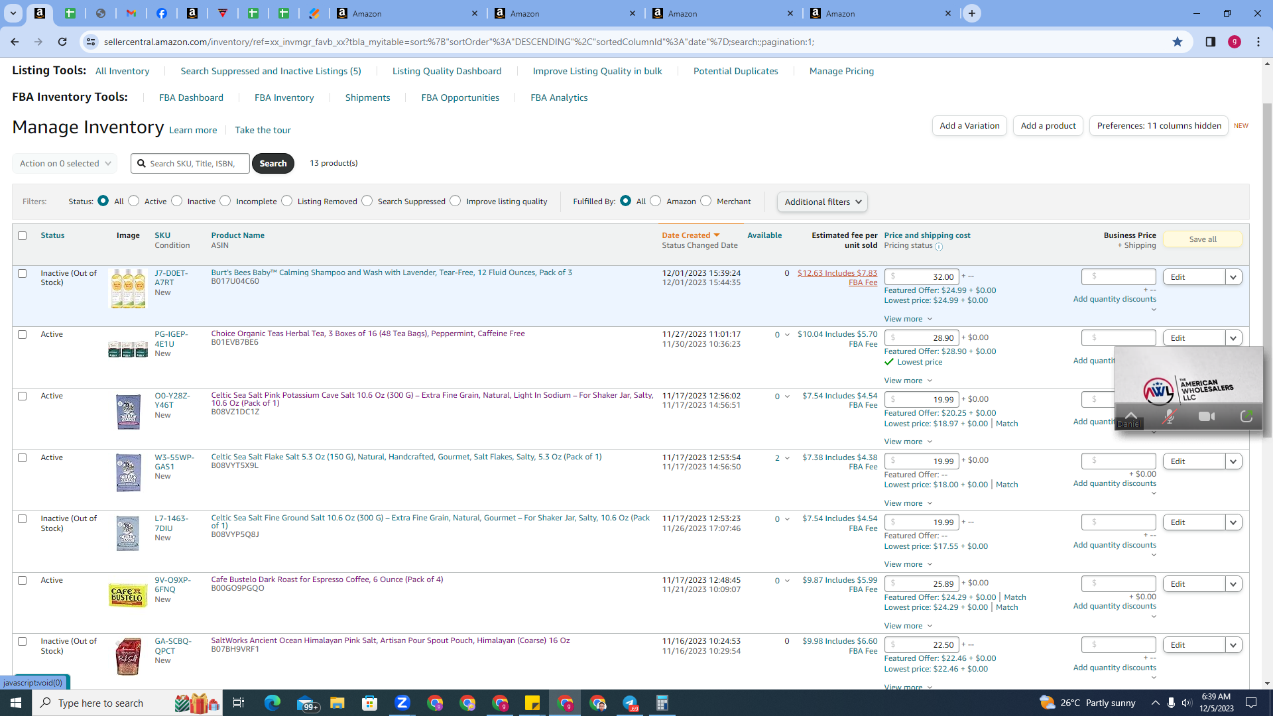Open Edit dropdown arrow for Cafe Bustelo row
Viewport: 1273px width, 716px height.
point(1233,584)
